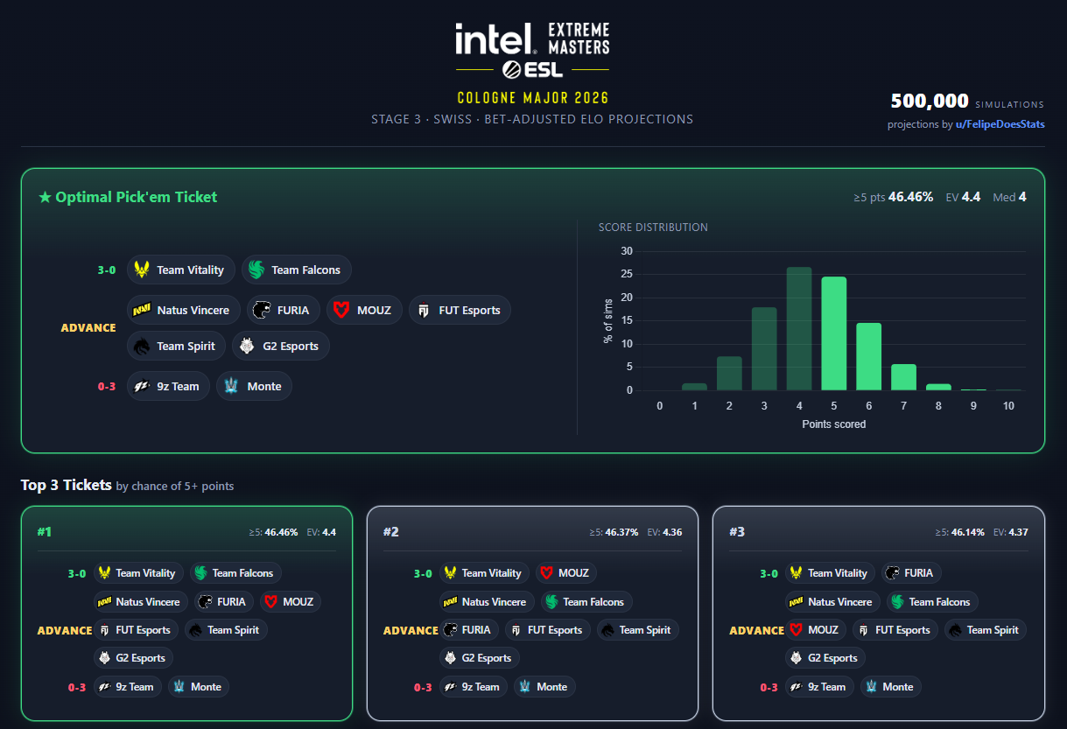Click the 'Top 3 Tickets' heading
1067x729 pixels.
pyautogui.click(x=67, y=485)
